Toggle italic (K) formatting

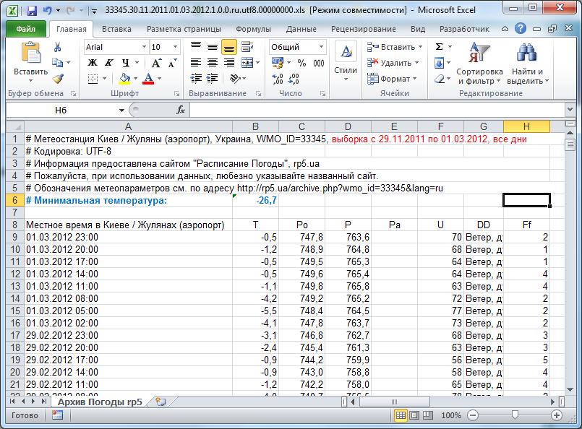[x=108, y=63]
